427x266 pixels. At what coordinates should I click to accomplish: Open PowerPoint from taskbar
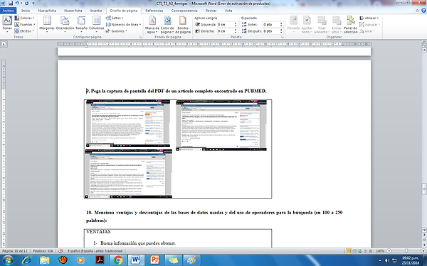[154, 260]
